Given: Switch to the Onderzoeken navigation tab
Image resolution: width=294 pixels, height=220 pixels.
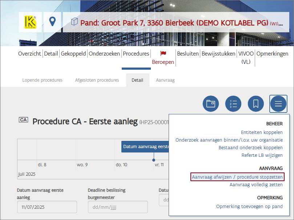Looking at the screenshot, I should pos(104,54).
